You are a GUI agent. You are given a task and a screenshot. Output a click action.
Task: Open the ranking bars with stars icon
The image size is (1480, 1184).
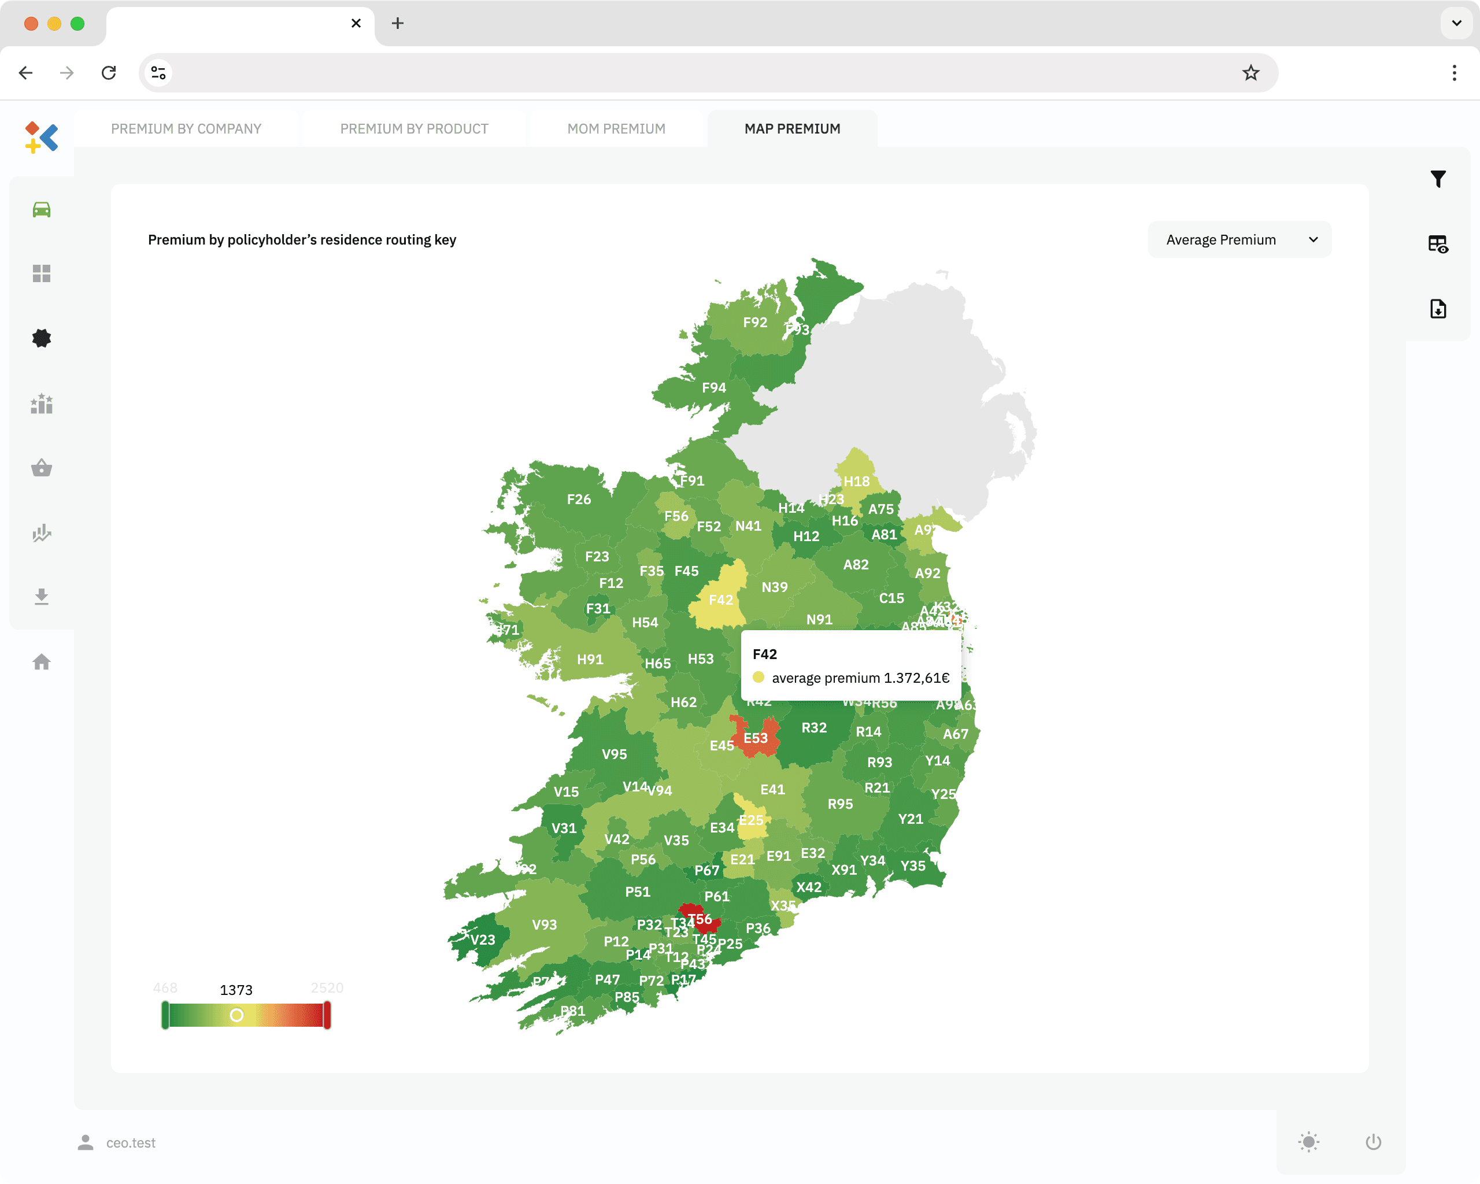pos(41,403)
